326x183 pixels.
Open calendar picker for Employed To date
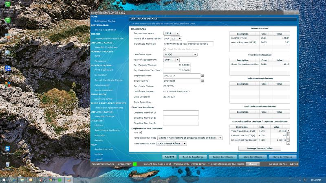click(x=203, y=81)
